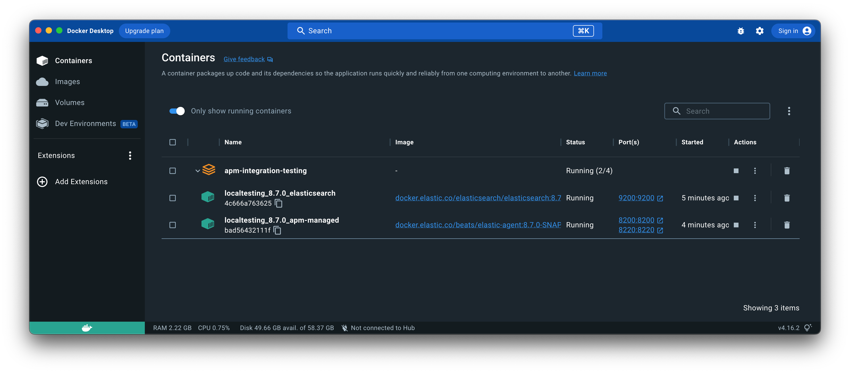Click the Sign in button
The height and width of the screenshot is (373, 850).
point(793,31)
